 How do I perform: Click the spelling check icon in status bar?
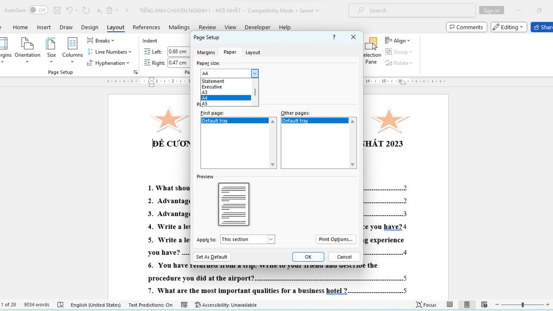click(x=60, y=305)
